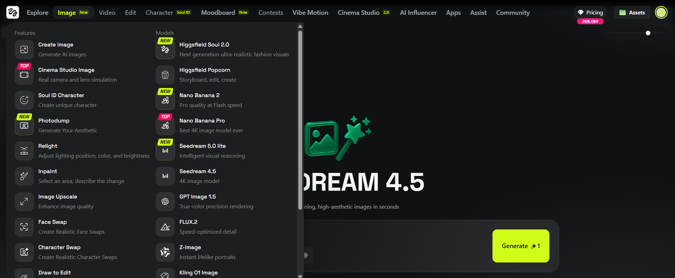Open the Assets button

pos(632,12)
